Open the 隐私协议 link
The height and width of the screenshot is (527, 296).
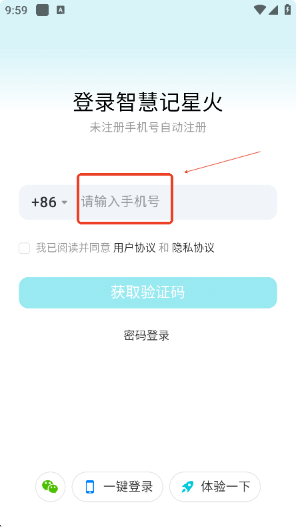coord(193,248)
